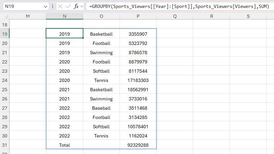Select column N header

tap(65, 17)
